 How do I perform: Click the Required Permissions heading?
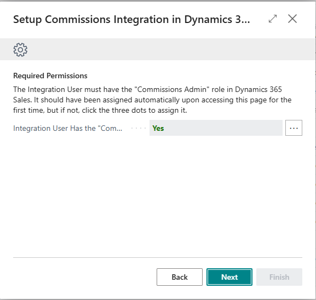(50, 76)
